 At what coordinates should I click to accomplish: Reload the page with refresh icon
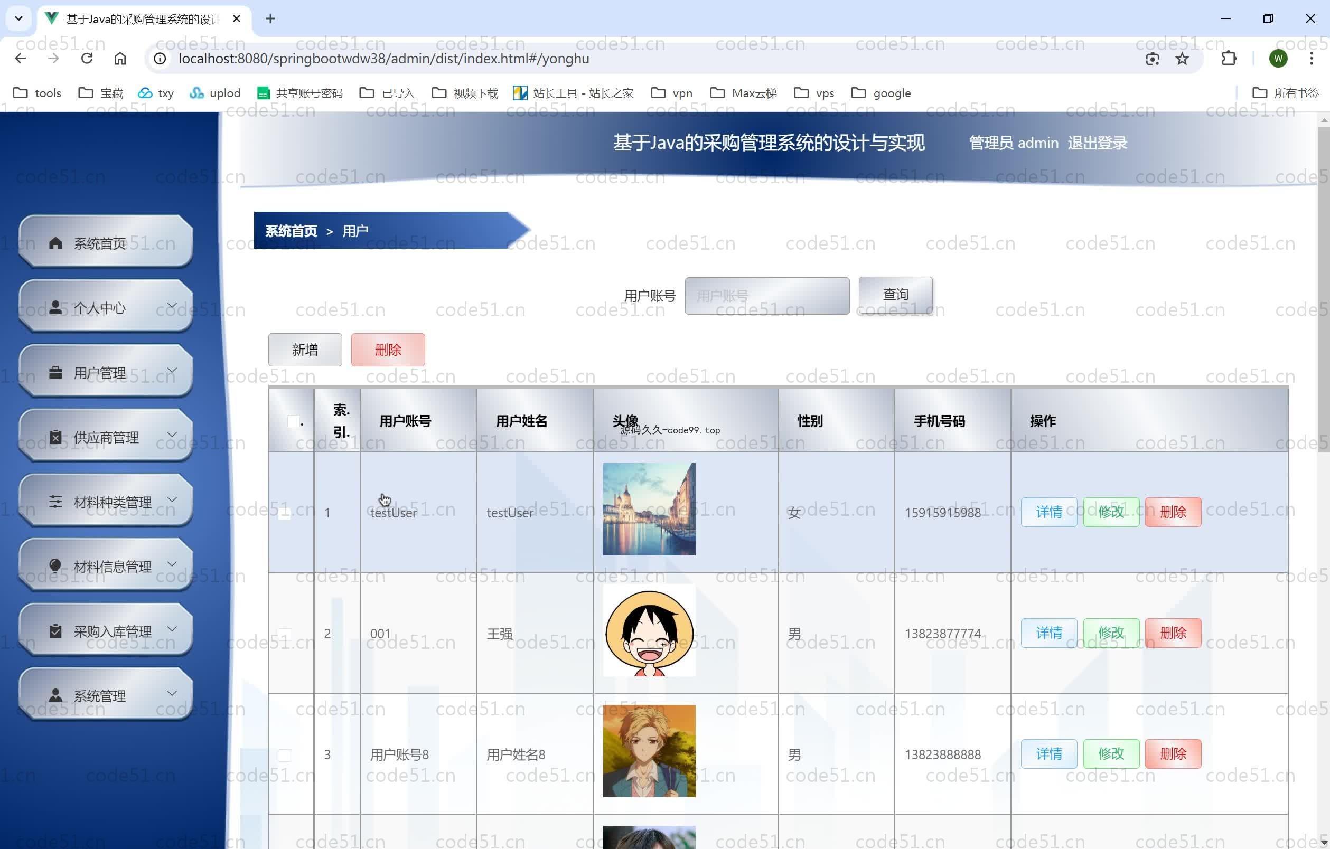point(87,59)
